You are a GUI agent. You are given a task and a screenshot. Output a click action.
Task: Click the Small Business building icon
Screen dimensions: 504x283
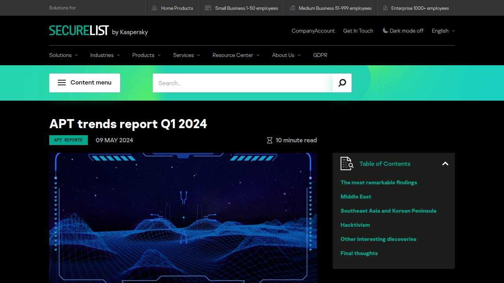[x=208, y=8]
